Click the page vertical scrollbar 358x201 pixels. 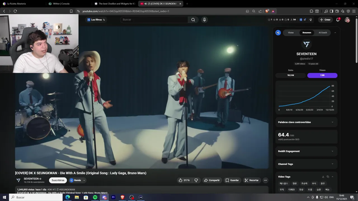[356, 40]
